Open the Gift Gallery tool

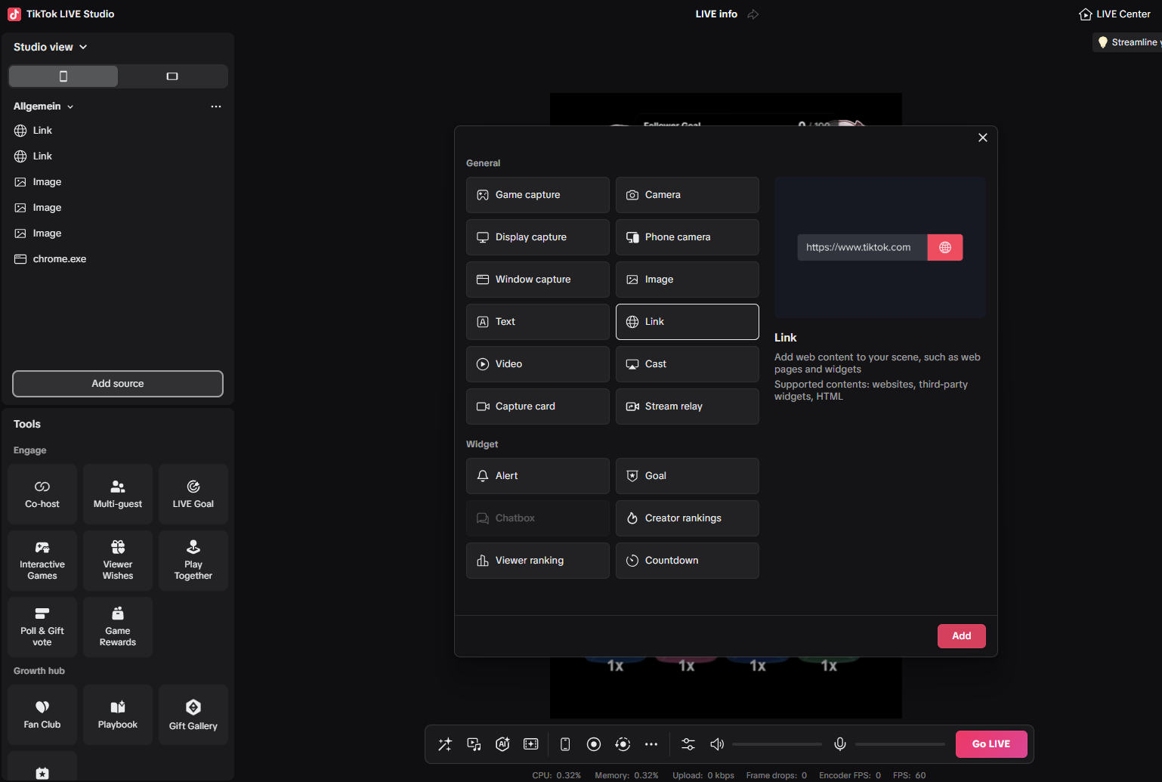pyautogui.click(x=193, y=715)
